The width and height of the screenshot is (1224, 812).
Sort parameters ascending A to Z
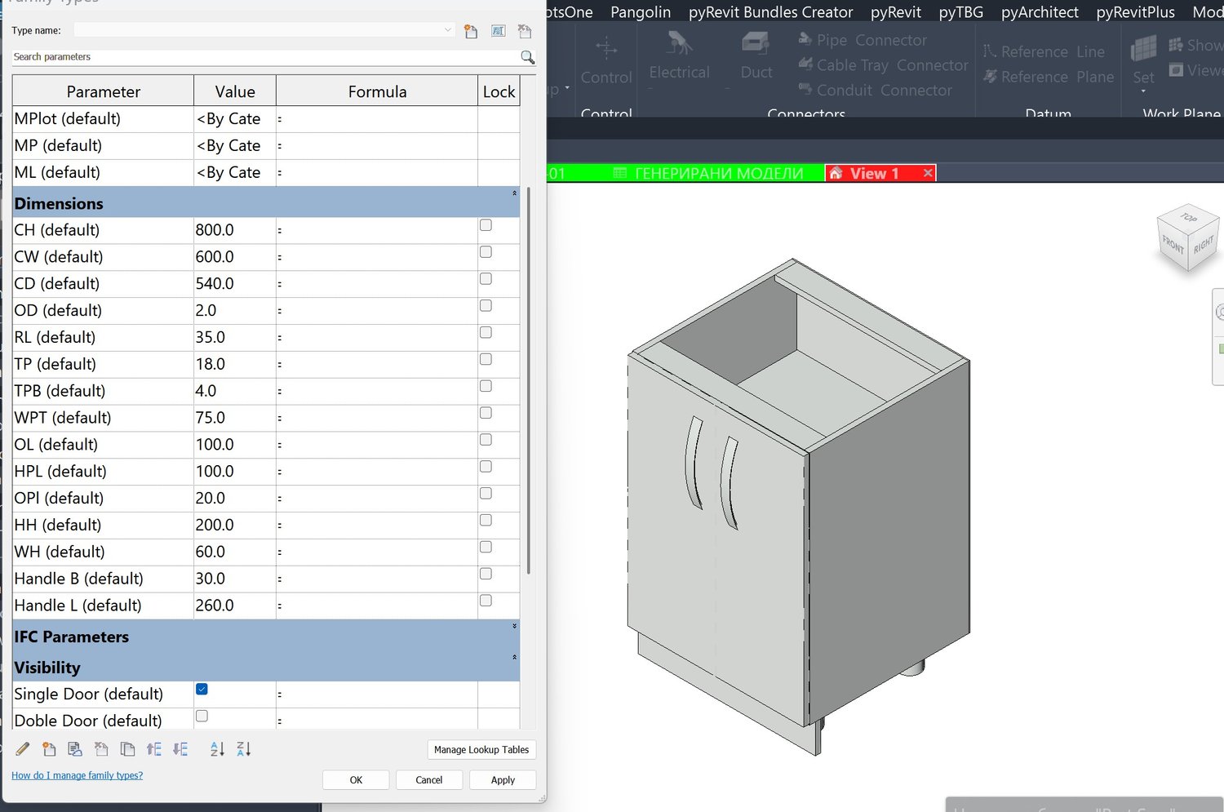217,748
